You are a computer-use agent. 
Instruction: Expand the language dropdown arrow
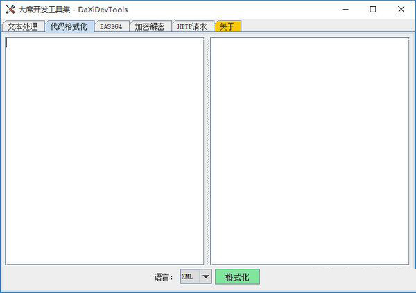(x=206, y=276)
